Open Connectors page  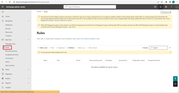(9, 58)
